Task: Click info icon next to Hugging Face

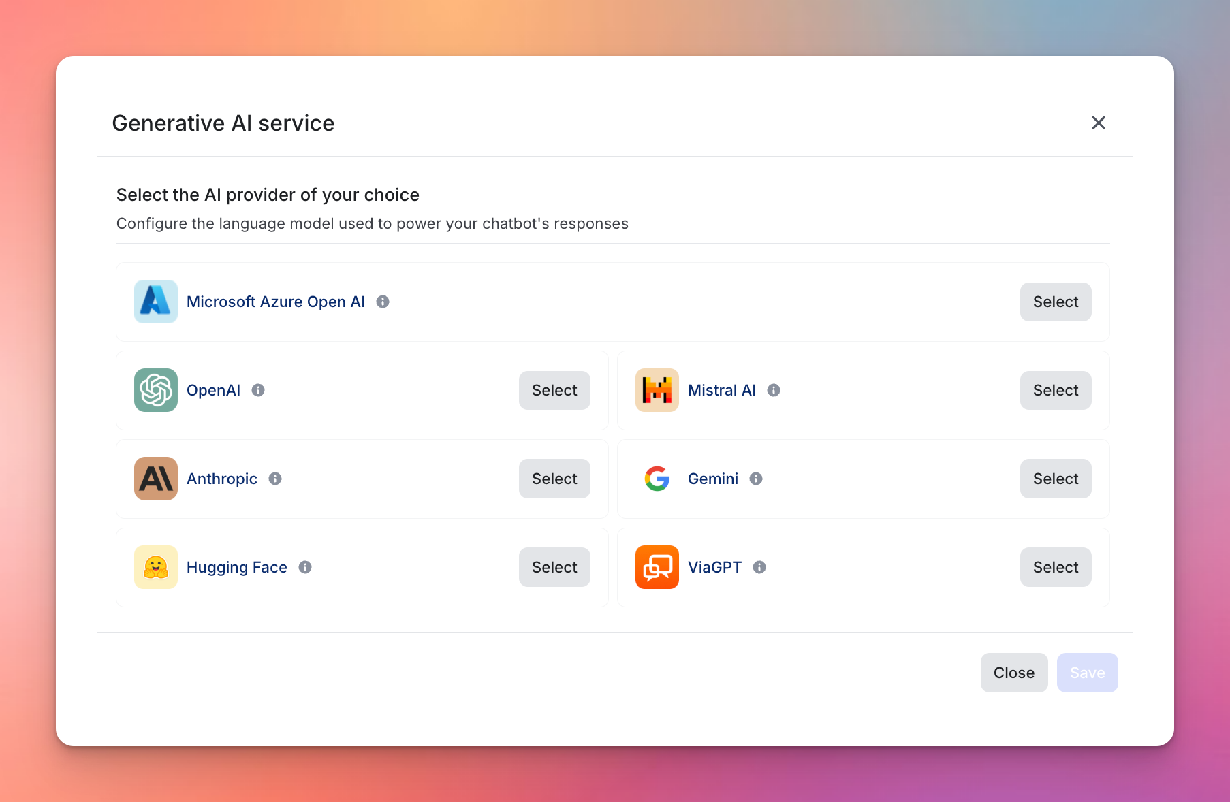Action: pos(305,567)
